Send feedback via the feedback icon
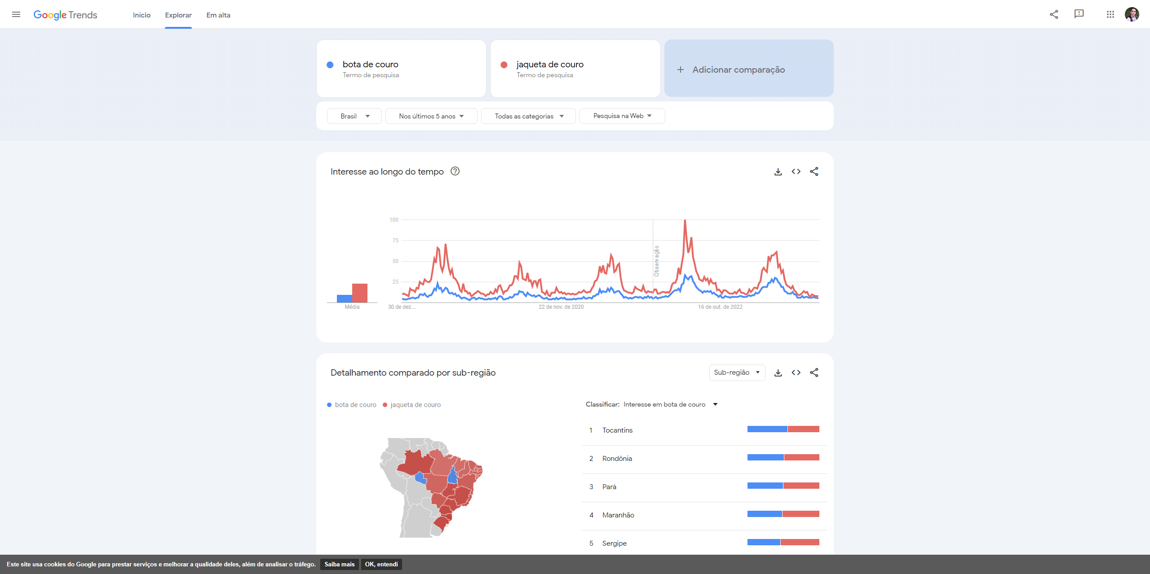Image resolution: width=1150 pixels, height=574 pixels. [x=1079, y=14]
